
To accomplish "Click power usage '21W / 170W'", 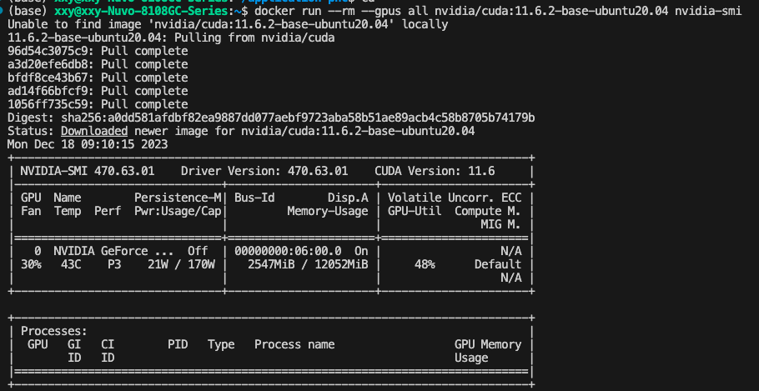I will (181, 265).
